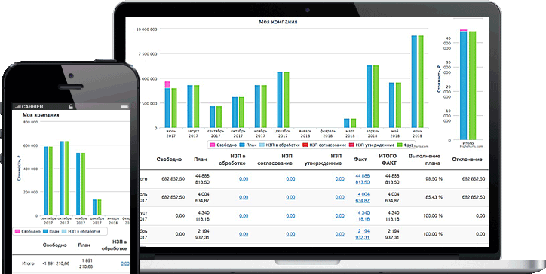Toggle План legend item on the phone chart
The image size is (546, 274).
(x=51, y=231)
